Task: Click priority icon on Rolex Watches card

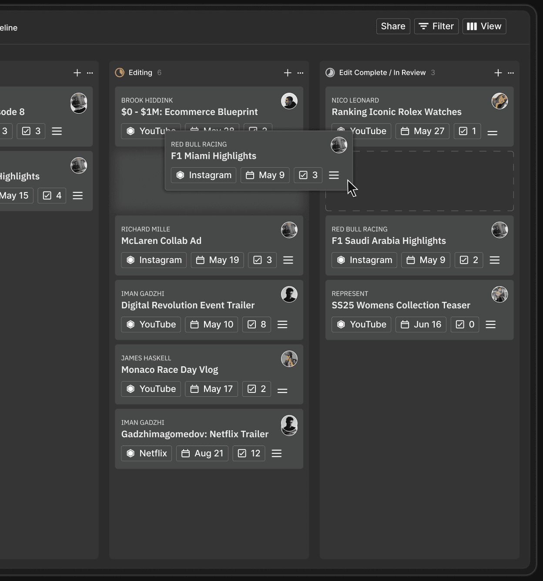Action: click(x=492, y=132)
